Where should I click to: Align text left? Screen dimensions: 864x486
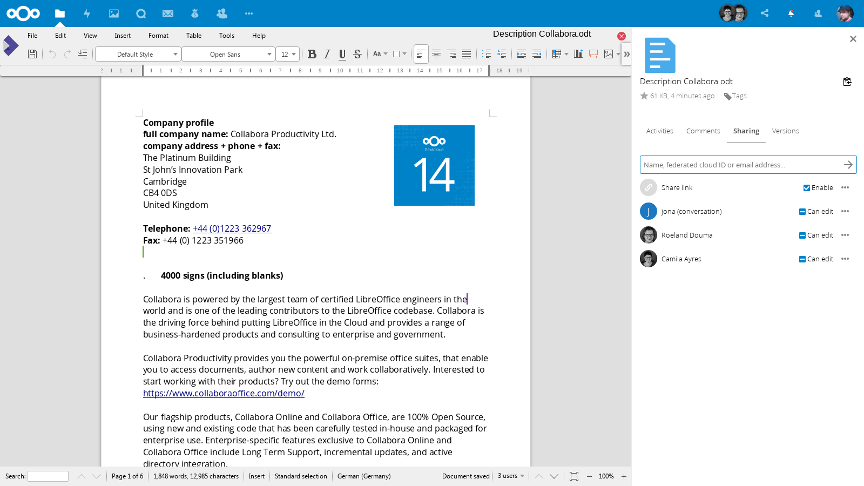(421, 54)
